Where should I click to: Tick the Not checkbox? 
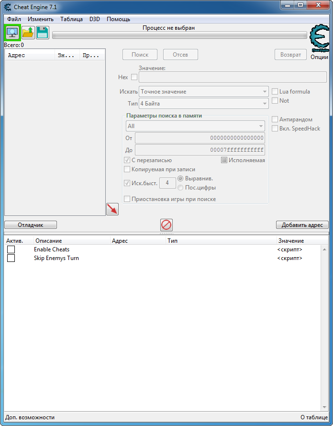pos(275,101)
